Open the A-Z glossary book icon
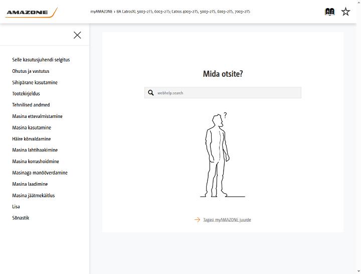 (x=329, y=12)
